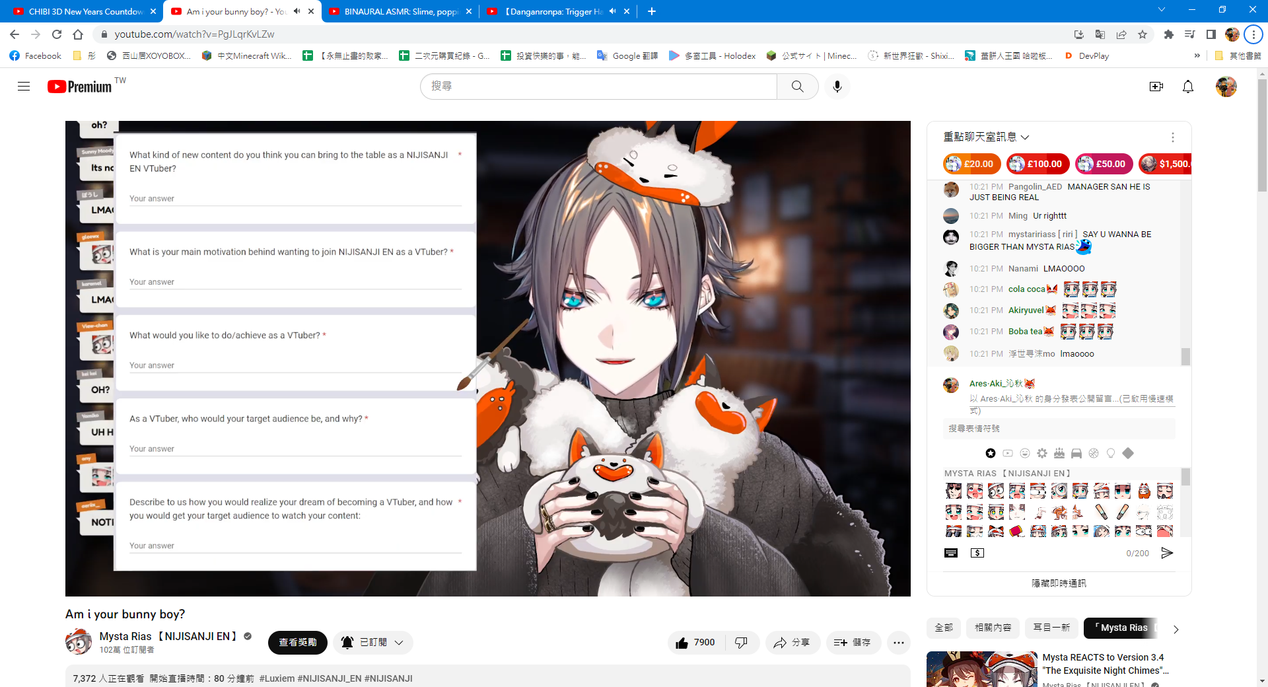
Task: Focus the 搜尋表情符號 emoji search field
Action: pyautogui.click(x=1059, y=429)
